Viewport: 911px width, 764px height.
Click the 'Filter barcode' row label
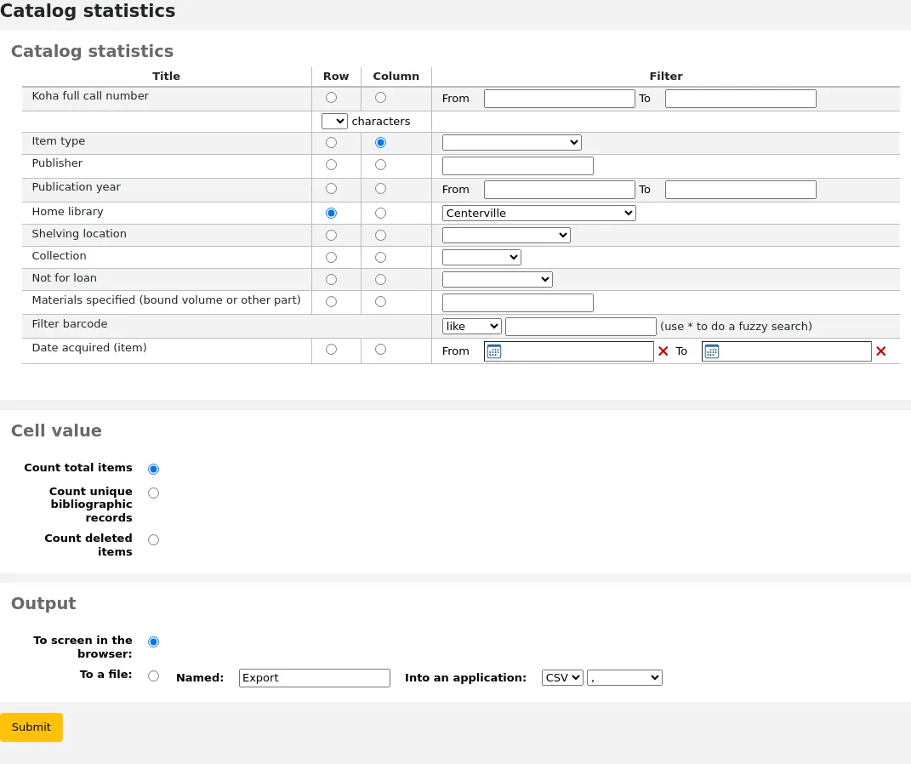70,323
